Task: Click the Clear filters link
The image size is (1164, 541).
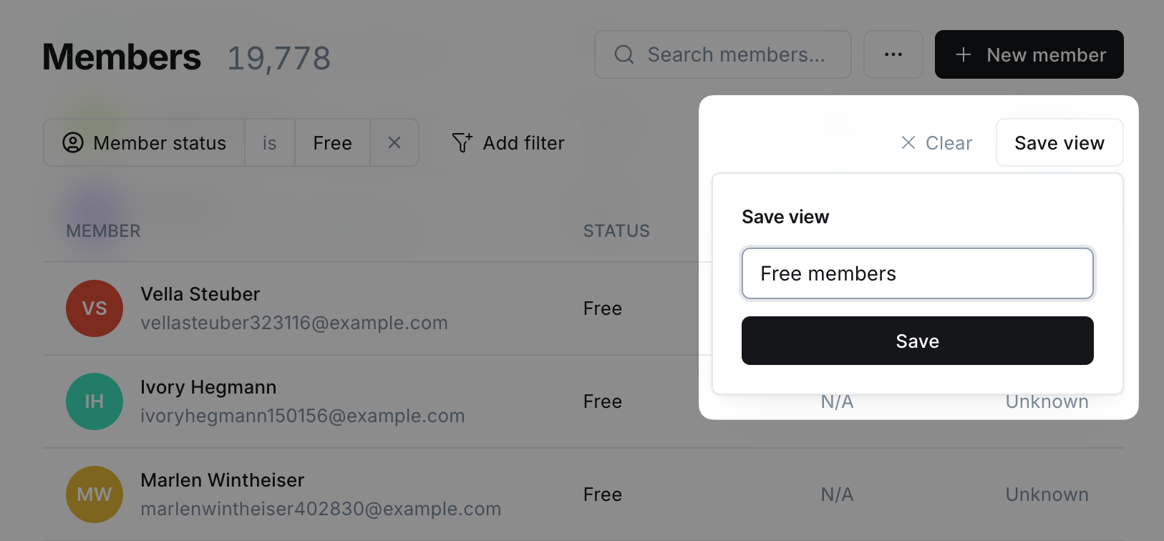Action: (936, 142)
